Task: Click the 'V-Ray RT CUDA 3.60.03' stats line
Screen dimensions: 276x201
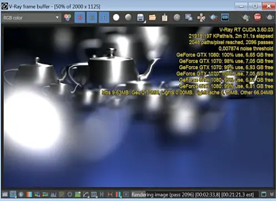Action: 246,30
